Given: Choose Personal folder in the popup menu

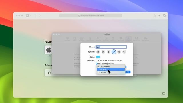Looking at the screenshot, I should click(111, 72).
